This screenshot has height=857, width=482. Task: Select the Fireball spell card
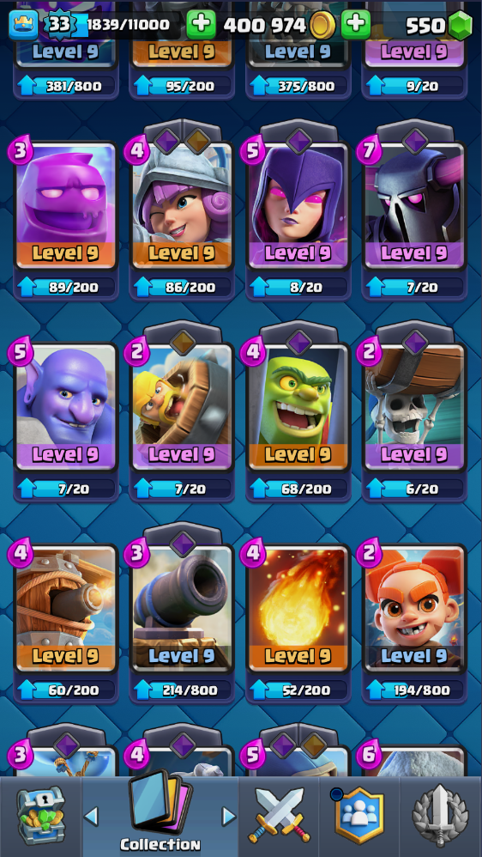298,609
